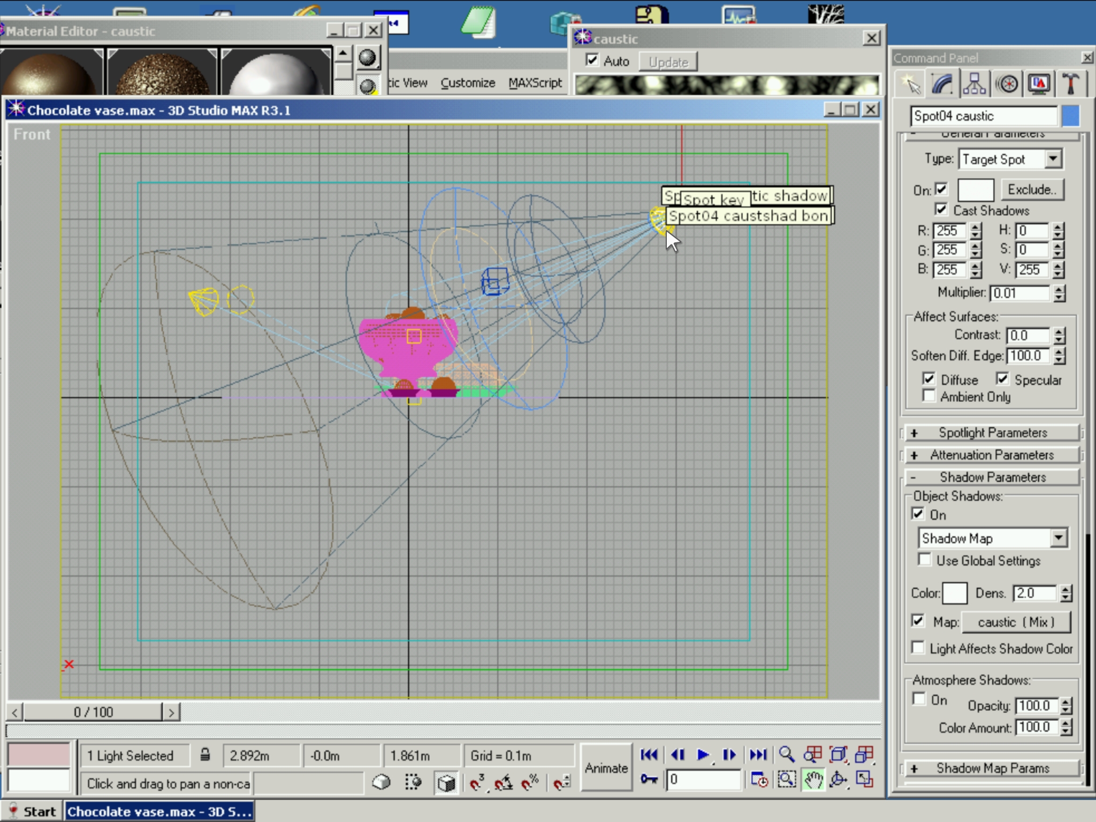
Task: Click the shadow Color swatch
Action: coord(954,593)
